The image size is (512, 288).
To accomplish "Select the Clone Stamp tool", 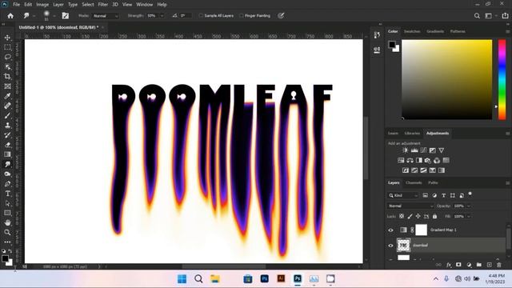I will pos(7,126).
